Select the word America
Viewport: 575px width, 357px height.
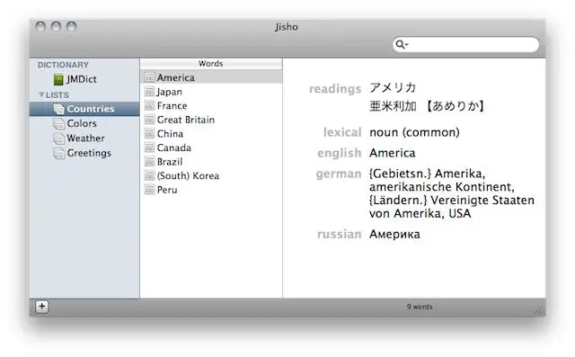211,77
